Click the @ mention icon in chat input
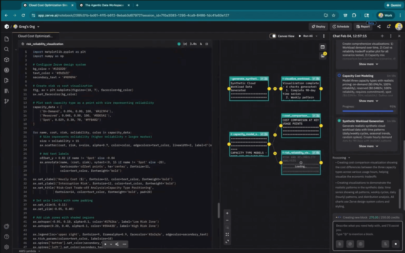Image resolution: width=405 pixels, height=253 pixels. tap(350, 244)
